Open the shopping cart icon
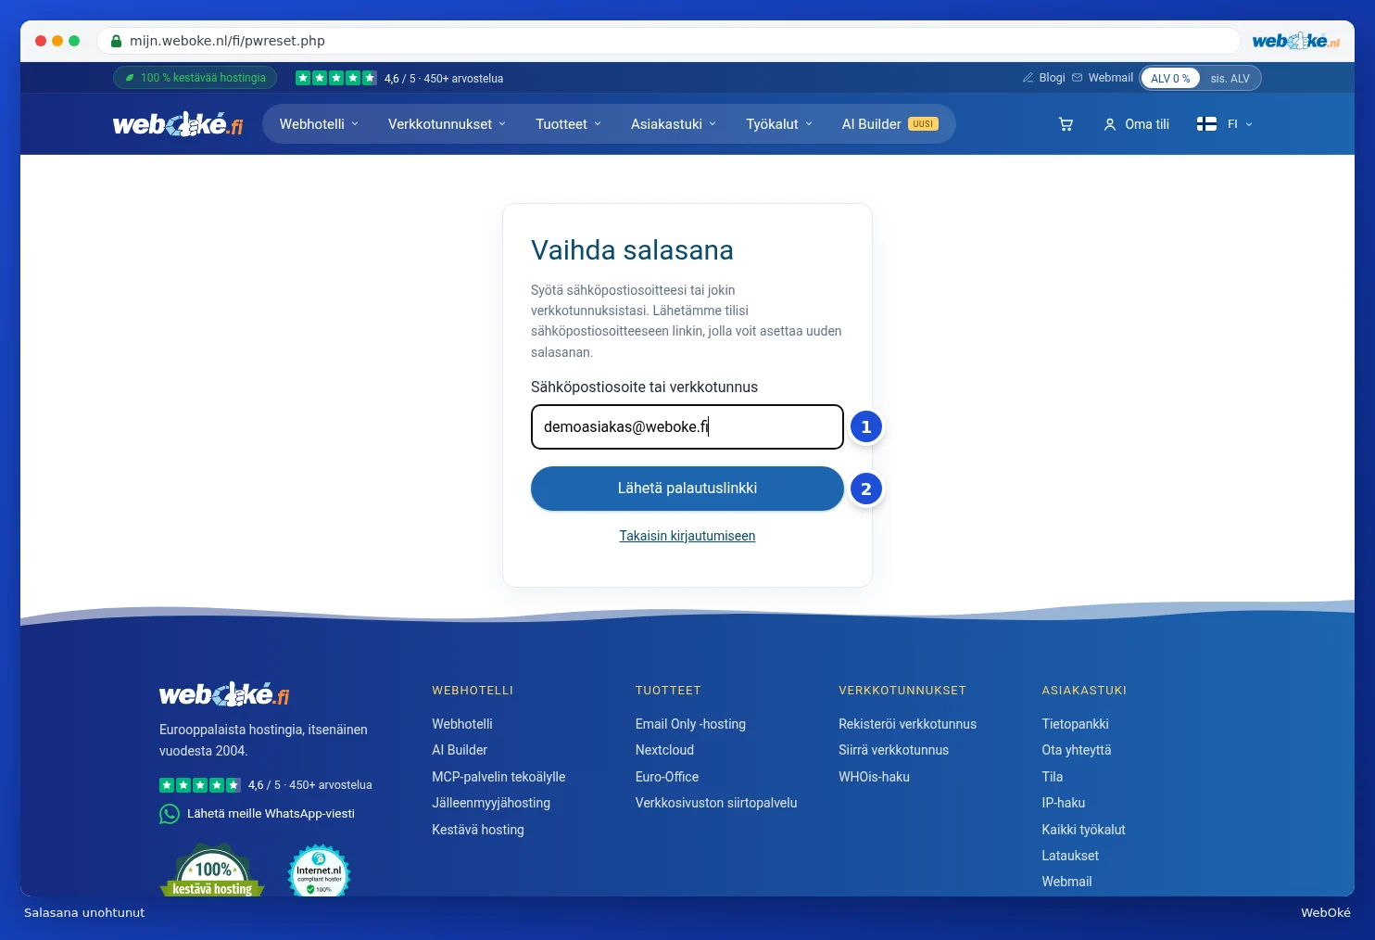The width and height of the screenshot is (1375, 940). click(x=1066, y=124)
